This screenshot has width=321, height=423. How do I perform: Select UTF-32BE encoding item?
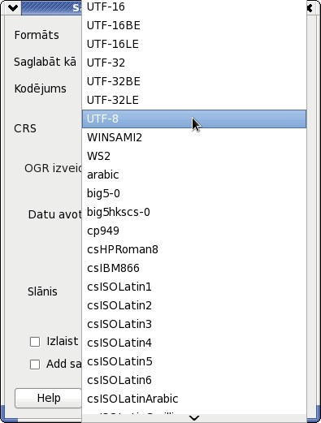tap(194, 81)
